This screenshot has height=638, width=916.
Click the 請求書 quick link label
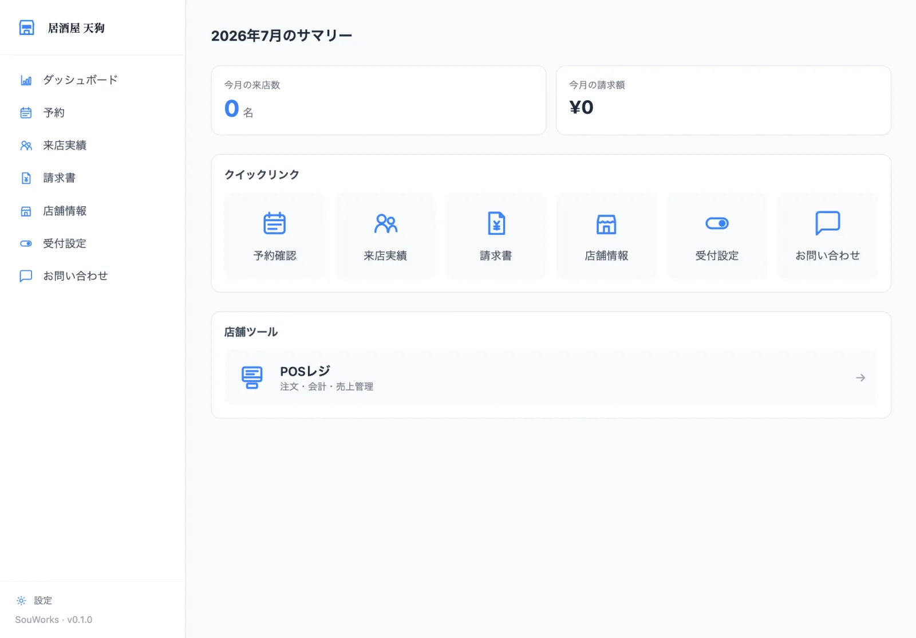point(496,255)
